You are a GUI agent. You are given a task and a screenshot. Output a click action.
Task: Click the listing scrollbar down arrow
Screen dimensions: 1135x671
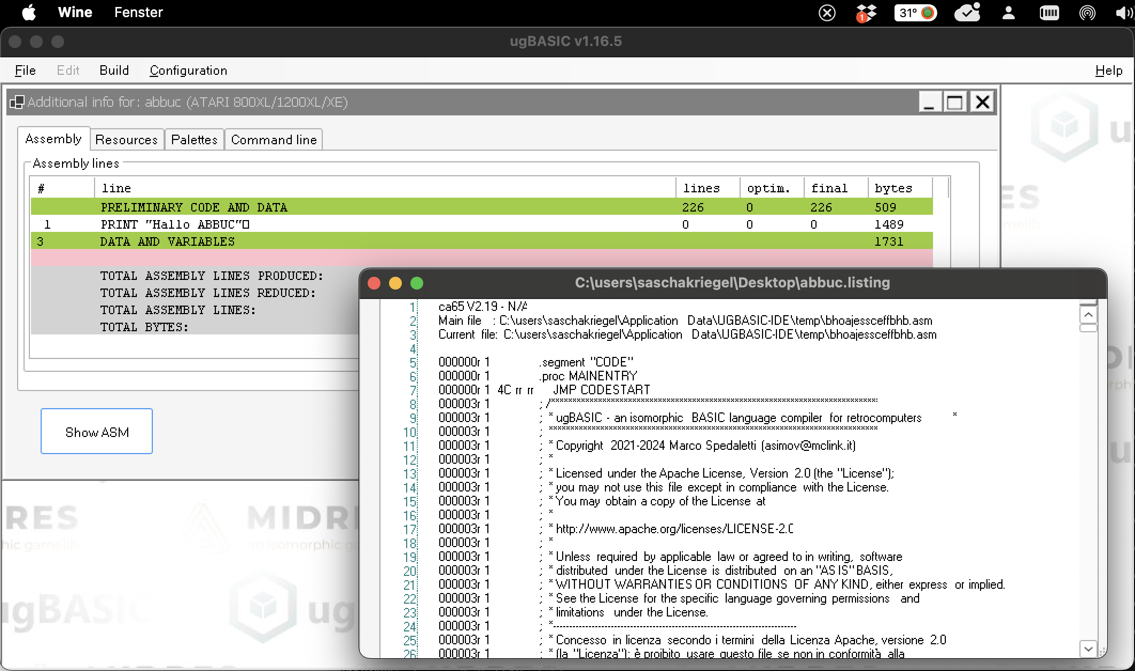coord(1088,649)
